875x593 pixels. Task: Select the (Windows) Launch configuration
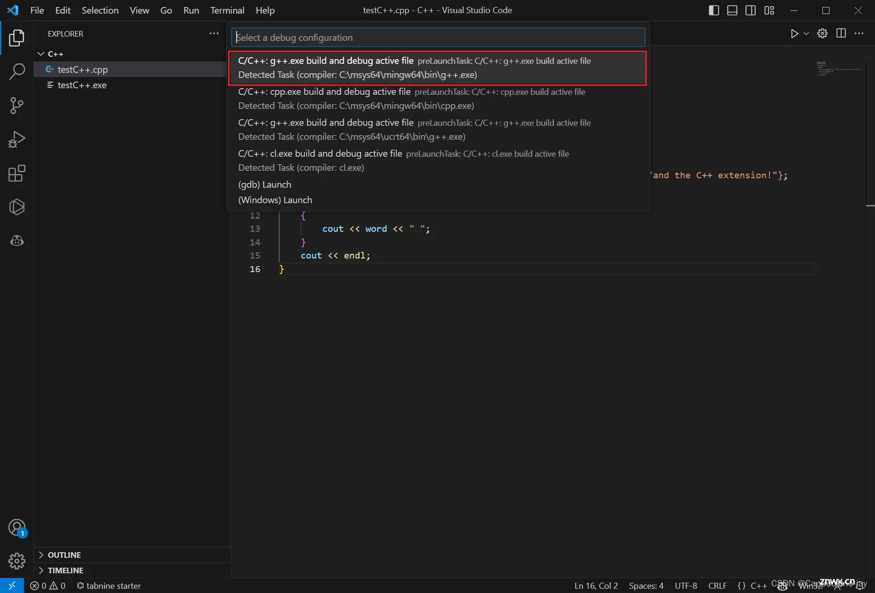(437, 200)
